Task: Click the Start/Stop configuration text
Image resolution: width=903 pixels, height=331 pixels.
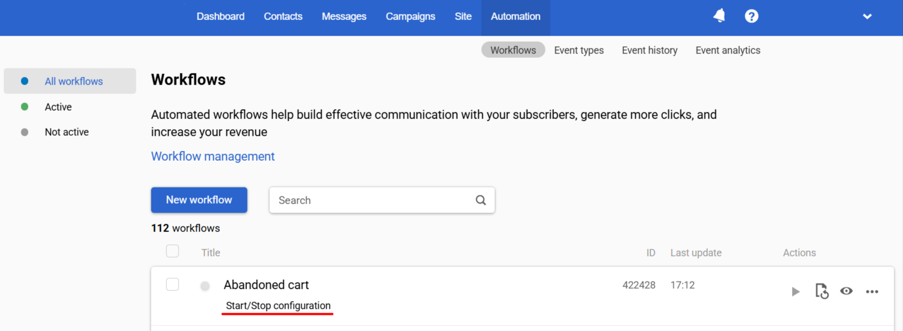Action: [278, 305]
